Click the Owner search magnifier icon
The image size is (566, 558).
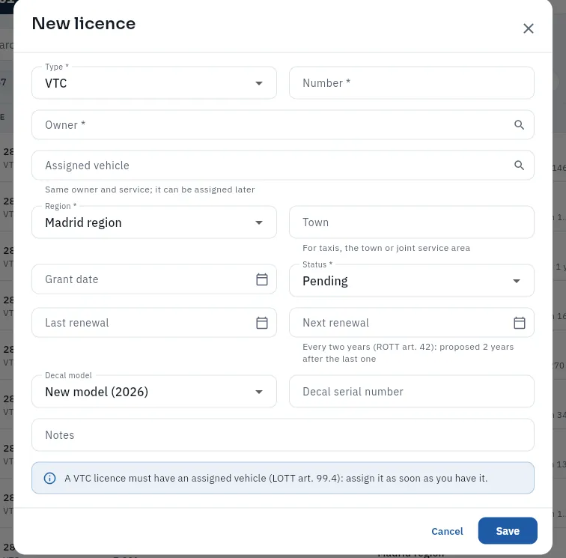[519, 125]
